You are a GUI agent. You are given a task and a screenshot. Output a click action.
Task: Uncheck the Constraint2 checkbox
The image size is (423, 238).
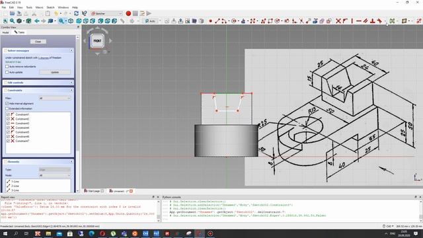[8, 119]
